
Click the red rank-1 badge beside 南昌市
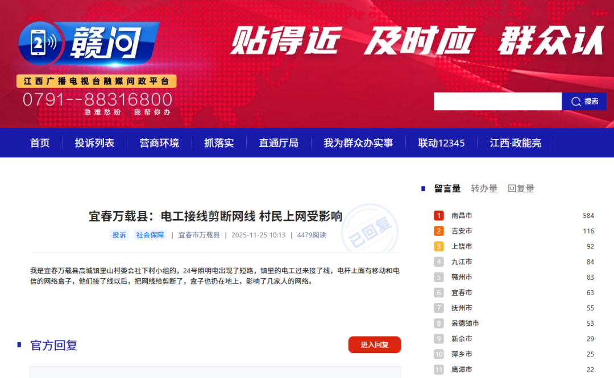click(x=438, y=215)
